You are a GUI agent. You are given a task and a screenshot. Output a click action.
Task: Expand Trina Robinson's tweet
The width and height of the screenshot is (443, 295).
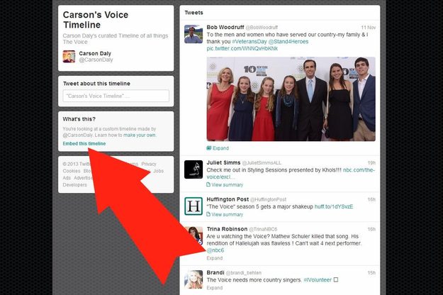pos(215,258)
